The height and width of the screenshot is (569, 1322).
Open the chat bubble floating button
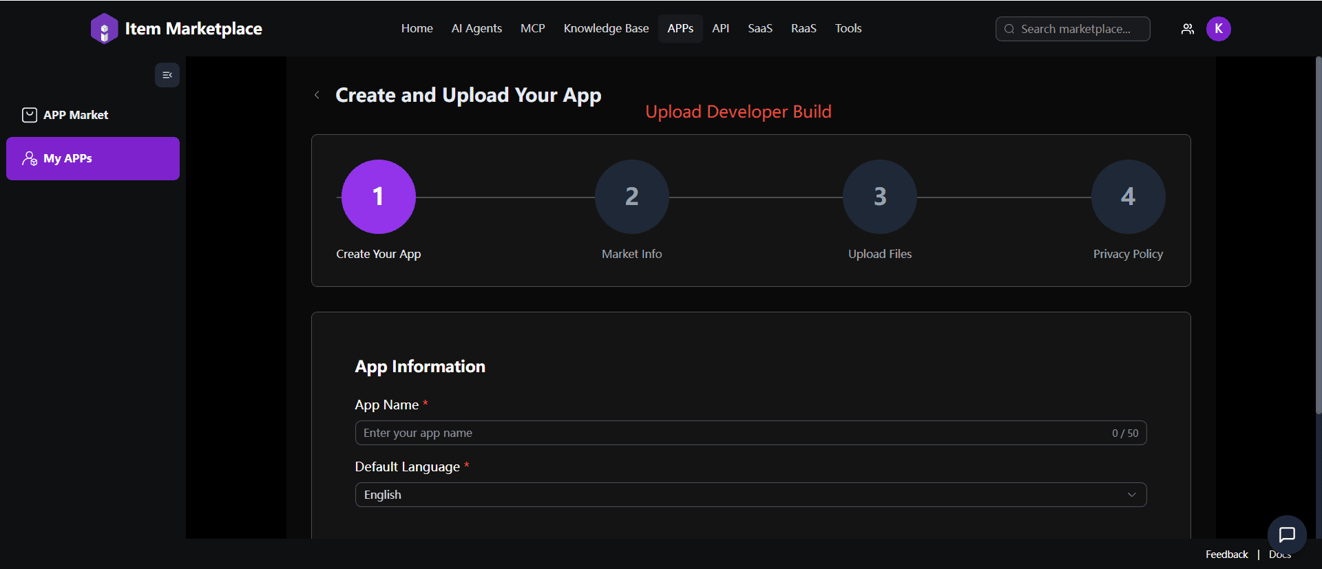pos(1287,535)
